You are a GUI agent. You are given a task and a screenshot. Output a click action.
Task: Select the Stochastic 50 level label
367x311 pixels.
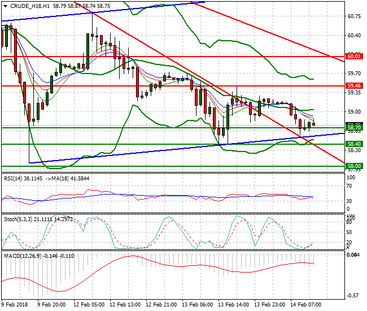click(349, 232)
